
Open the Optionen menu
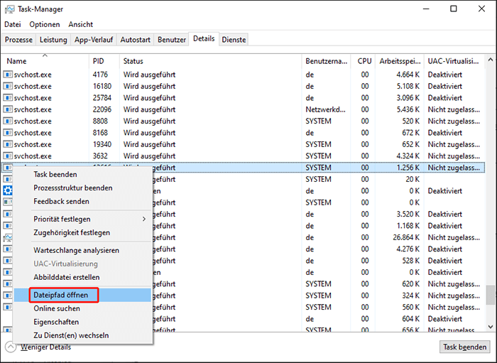click(x=45, y=24)
